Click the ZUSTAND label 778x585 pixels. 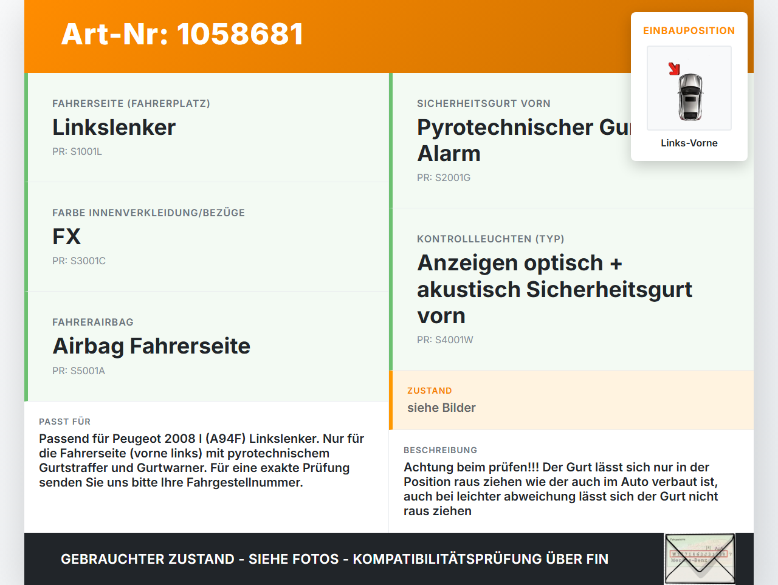(430, 391)
